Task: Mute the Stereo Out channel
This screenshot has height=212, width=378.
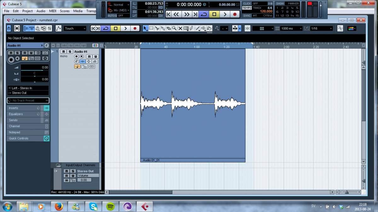Action: [x=66, y=171]
